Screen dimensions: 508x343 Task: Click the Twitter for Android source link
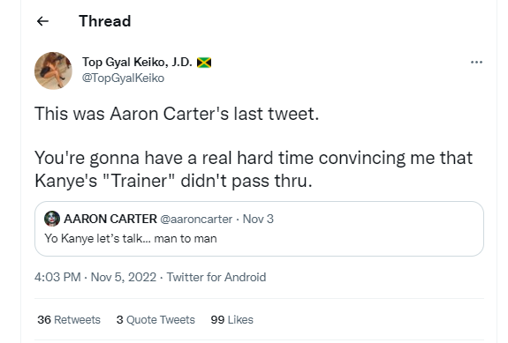[x=216, y=277]
